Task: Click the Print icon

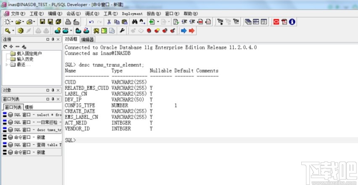Action: coord(68,22)
